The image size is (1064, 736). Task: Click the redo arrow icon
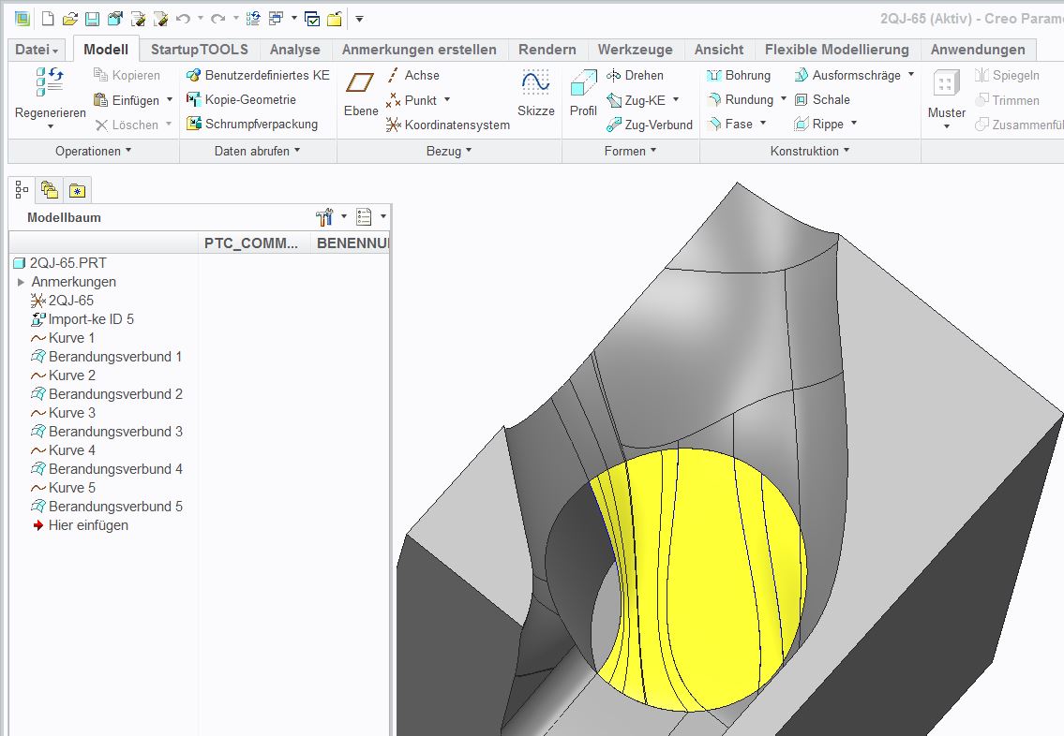pyautogui.click(x=217, y=19)
